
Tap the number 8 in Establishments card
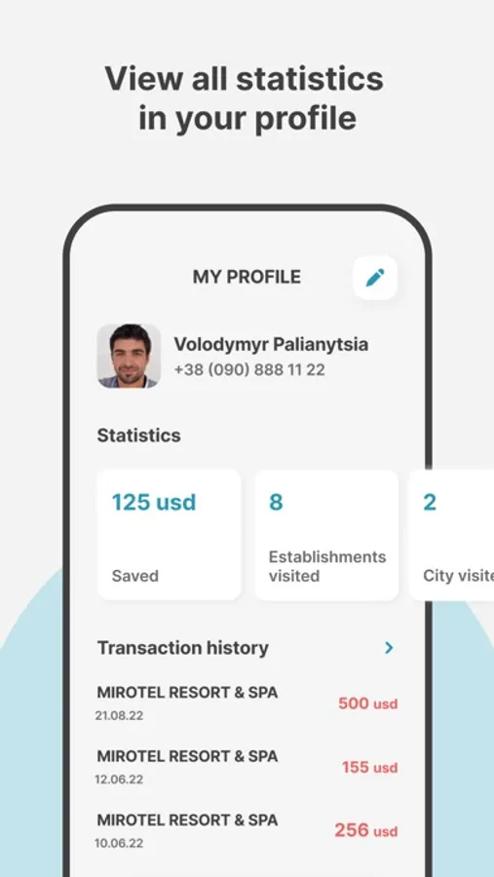click(x=276, y=502)
